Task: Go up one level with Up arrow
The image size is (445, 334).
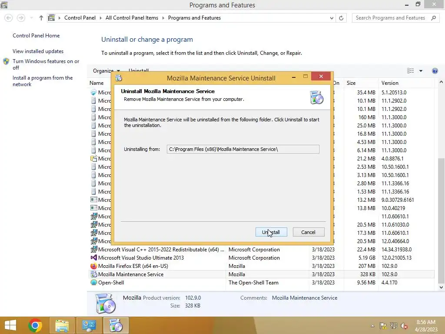Action: (41, 18)
